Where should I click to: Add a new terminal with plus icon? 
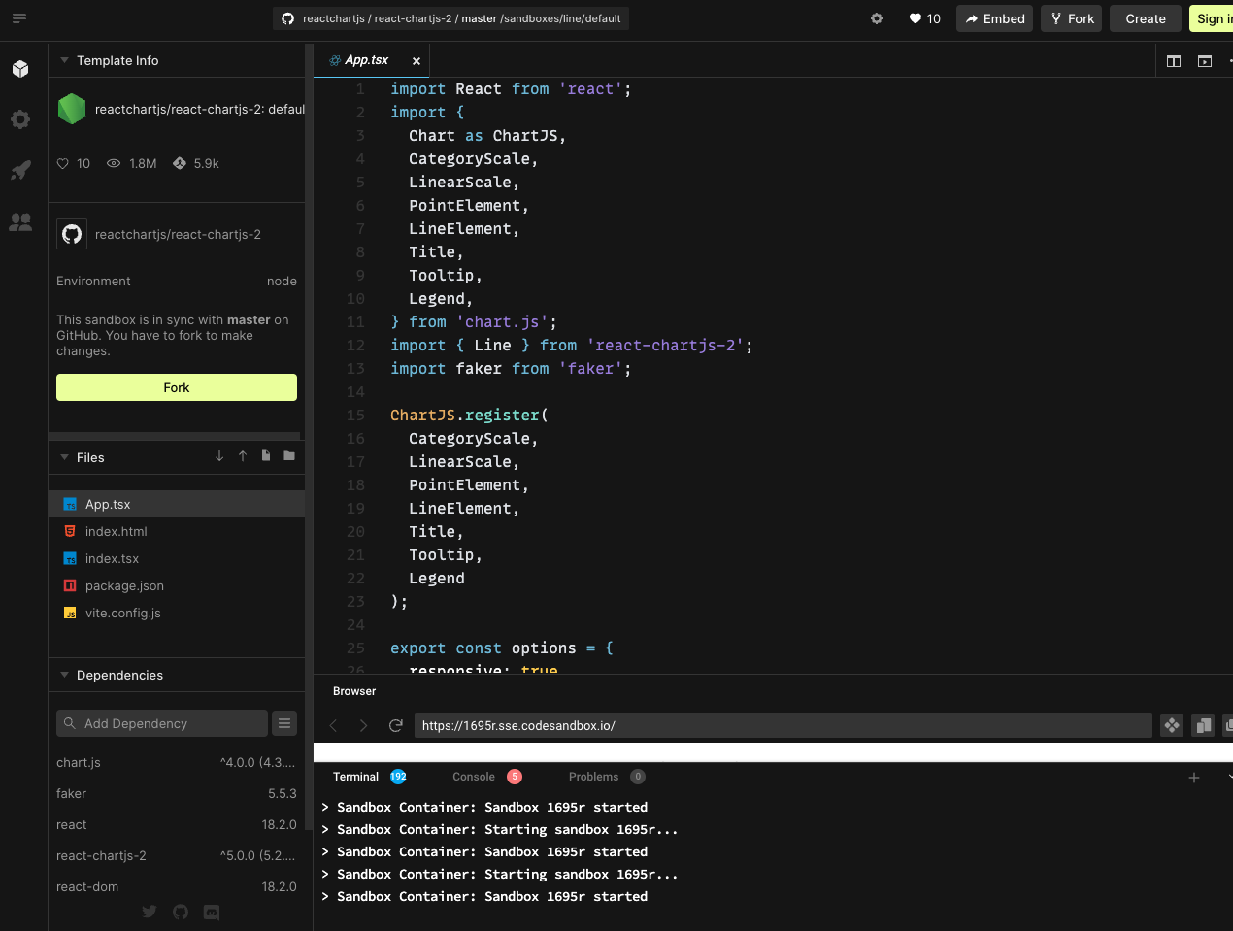(1194, 778)
